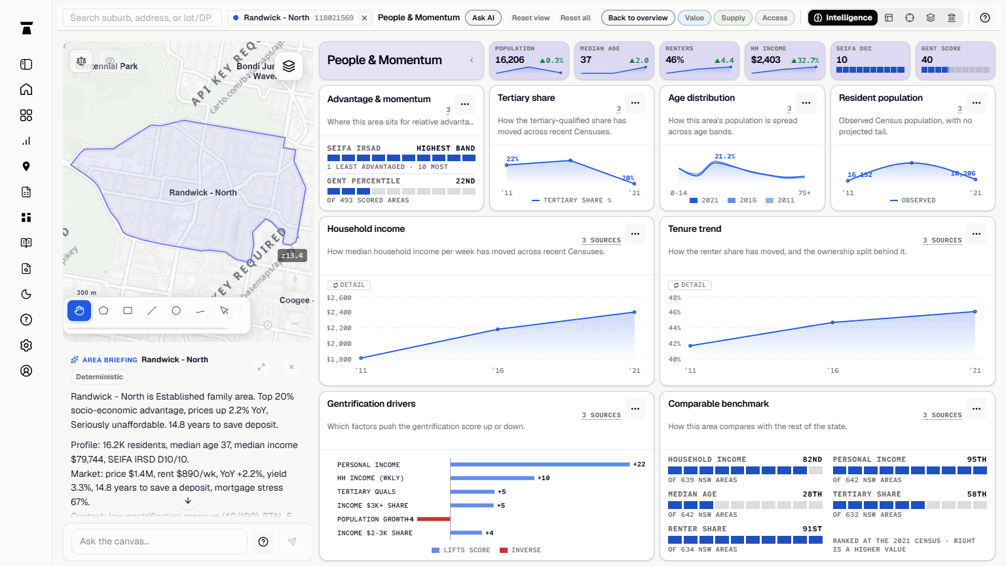
Task: Select the Intelligence tab
Action: click(843, 18)
